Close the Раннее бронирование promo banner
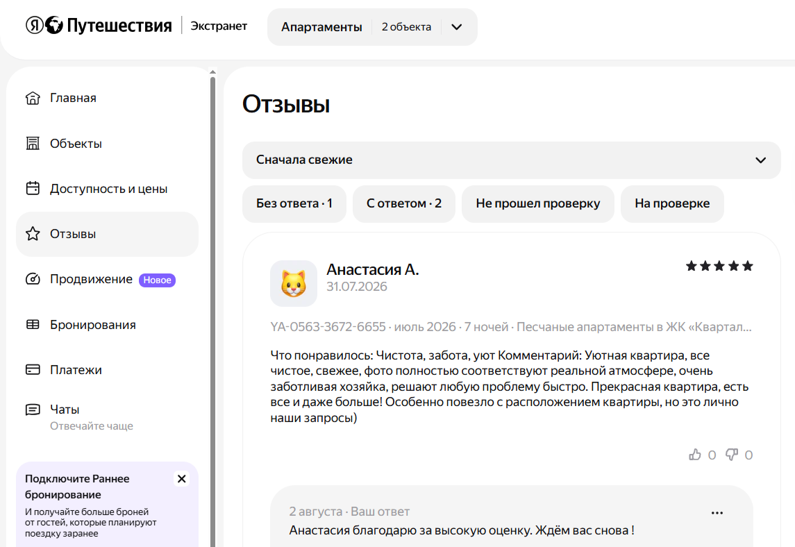Image resolution: width=795 pixels, height=547 pixels. pyautogui.click(x=181, y=479)
